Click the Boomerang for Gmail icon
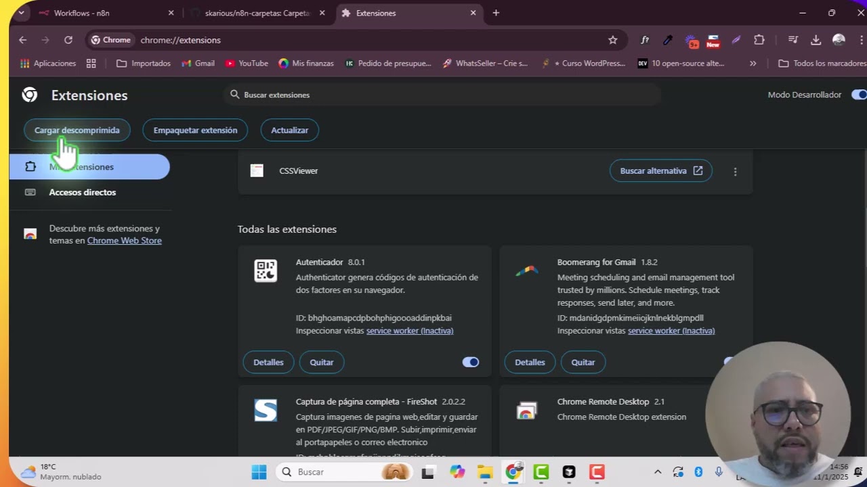 pyautogui.click(x=527, y=271)
